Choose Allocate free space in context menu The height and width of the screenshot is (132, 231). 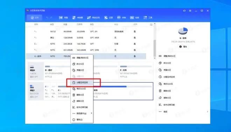tap(82, 83)
